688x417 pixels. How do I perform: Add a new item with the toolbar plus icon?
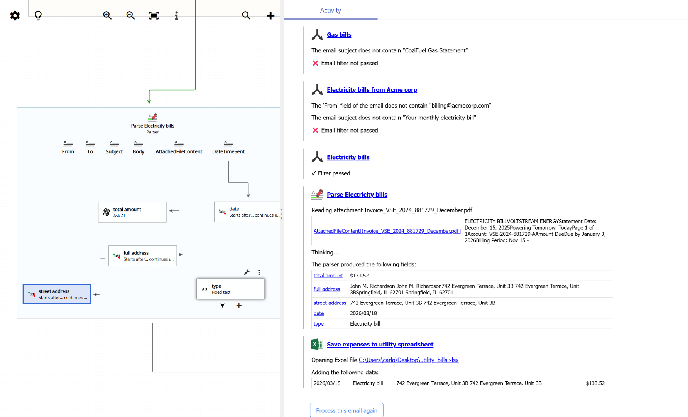270,16
